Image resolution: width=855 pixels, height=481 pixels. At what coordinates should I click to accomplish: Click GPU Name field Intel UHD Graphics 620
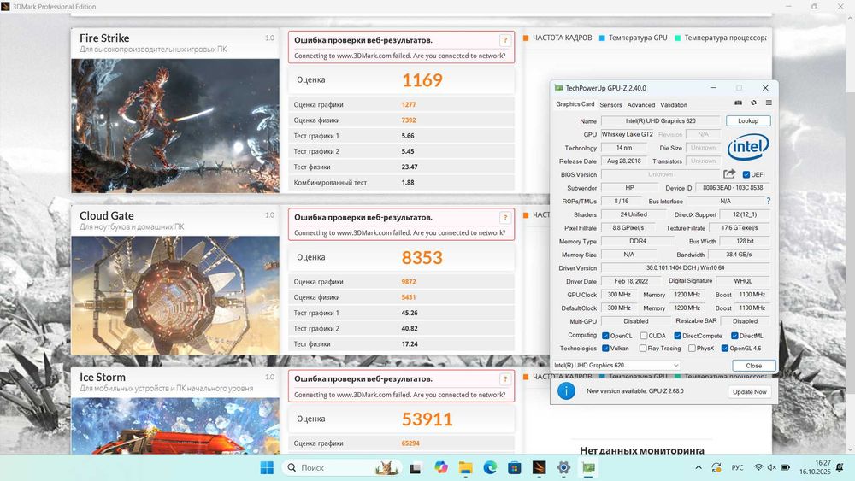pos(660,121)
